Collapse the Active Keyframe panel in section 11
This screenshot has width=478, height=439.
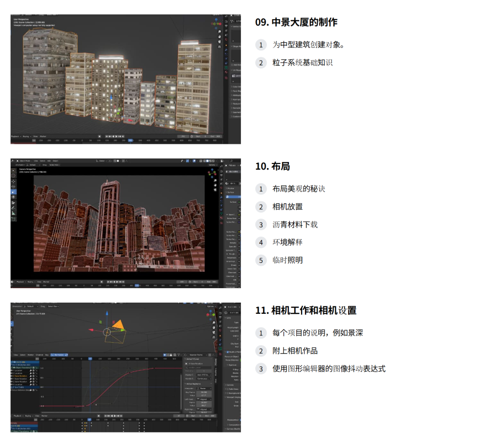pyautogui.click(x=193, y=384)
